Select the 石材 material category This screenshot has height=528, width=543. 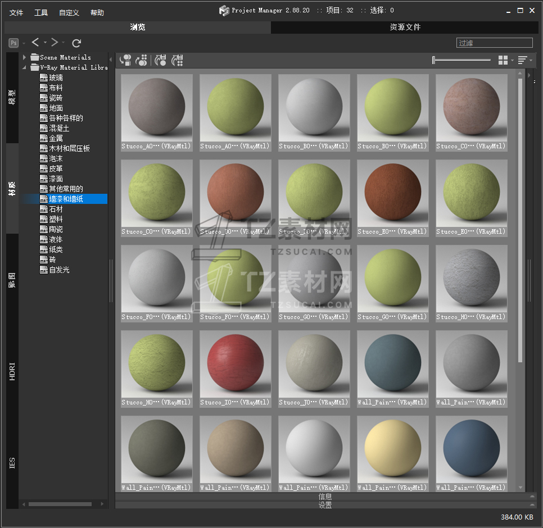[56, 209]
